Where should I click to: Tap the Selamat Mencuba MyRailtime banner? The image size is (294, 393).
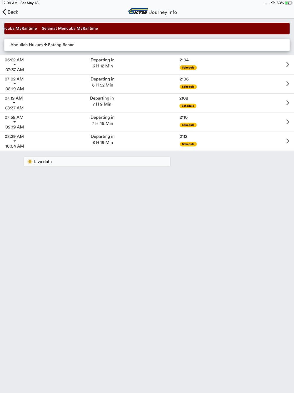147,29
